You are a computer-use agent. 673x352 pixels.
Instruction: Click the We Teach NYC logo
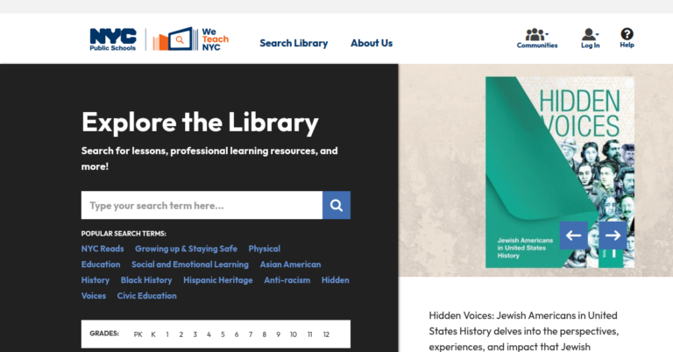[191, 39]
